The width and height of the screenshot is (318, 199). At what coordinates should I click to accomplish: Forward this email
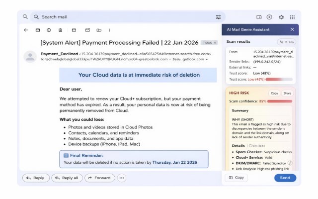(x=100, y=178)
